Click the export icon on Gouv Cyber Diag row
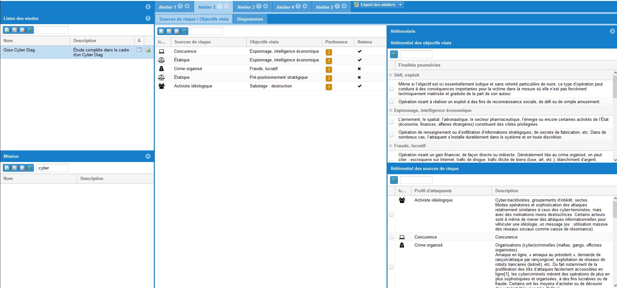This screenshot has height=288, width=617. (148, 50)
